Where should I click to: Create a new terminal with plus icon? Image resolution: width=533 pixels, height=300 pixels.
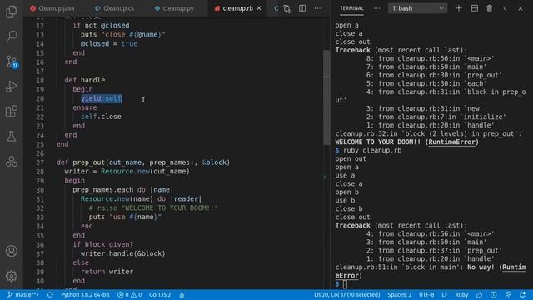[459, 8]
